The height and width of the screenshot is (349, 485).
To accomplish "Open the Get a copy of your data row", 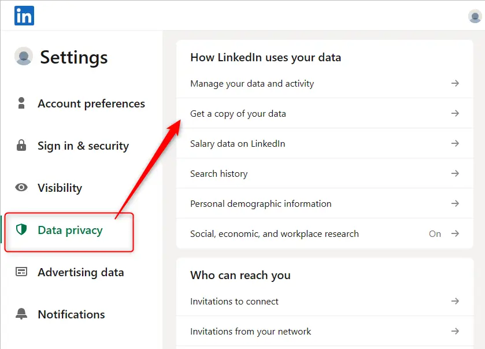I will point(238,113).
